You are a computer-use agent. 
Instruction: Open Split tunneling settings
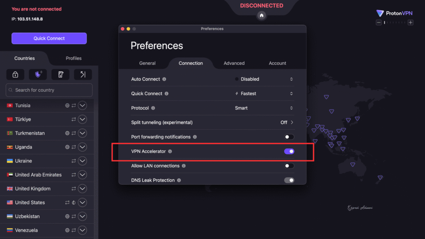(286, 122)
